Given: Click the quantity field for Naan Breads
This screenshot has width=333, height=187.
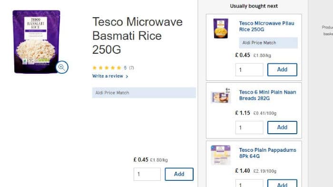Looking at the screenshot, I should point(249,128).
